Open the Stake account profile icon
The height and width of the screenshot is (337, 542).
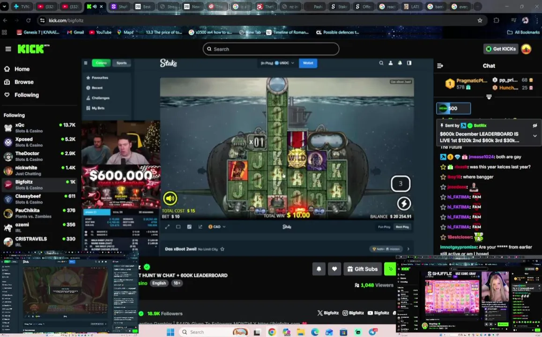391,63
